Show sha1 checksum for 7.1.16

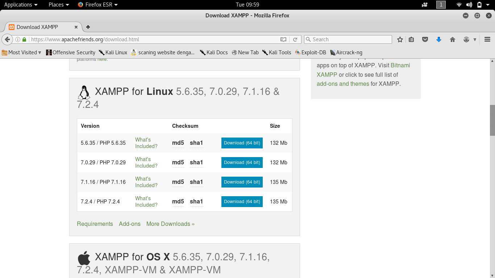pos(196,182)
